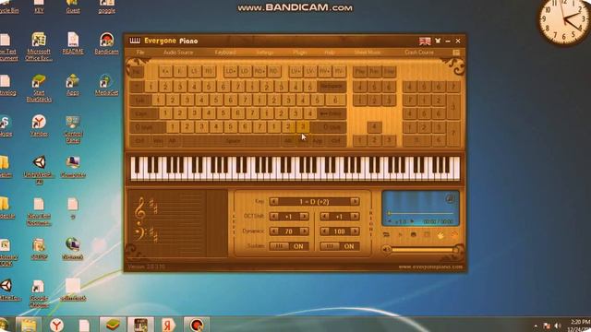Click the Rec key in function row
The width and height of the screenshot is (591, 332).
coord(374,71)
